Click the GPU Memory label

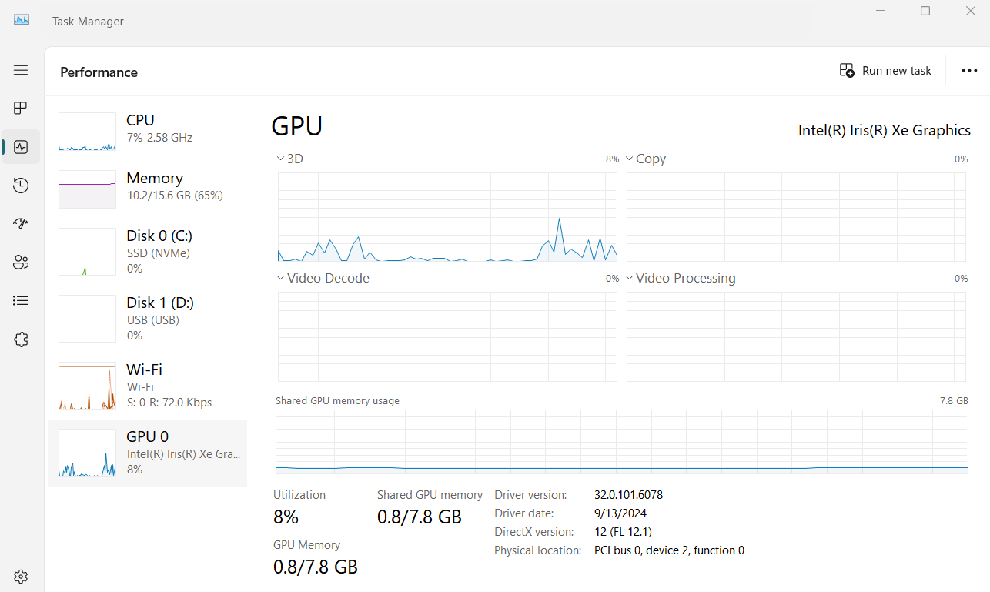tap(306, 545)
